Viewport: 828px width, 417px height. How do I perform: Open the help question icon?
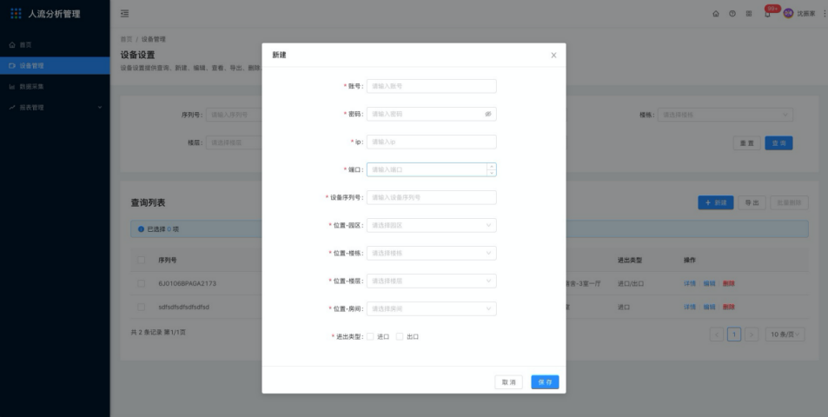click(x=732, y=14)
